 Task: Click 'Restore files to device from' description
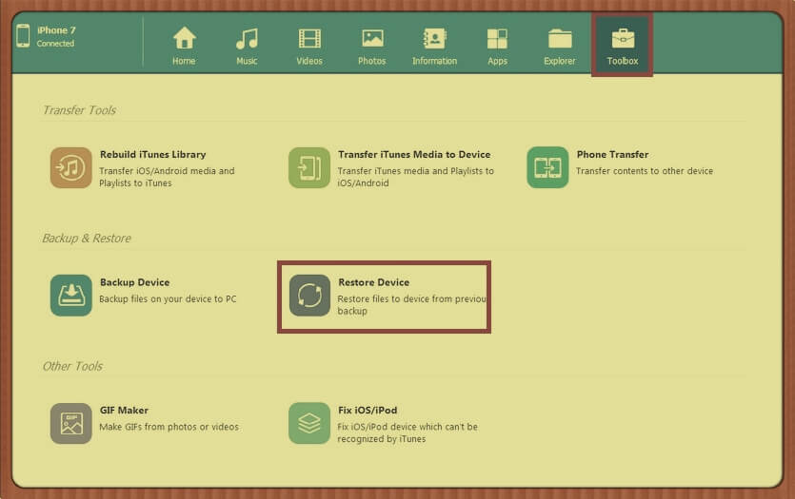411,305
